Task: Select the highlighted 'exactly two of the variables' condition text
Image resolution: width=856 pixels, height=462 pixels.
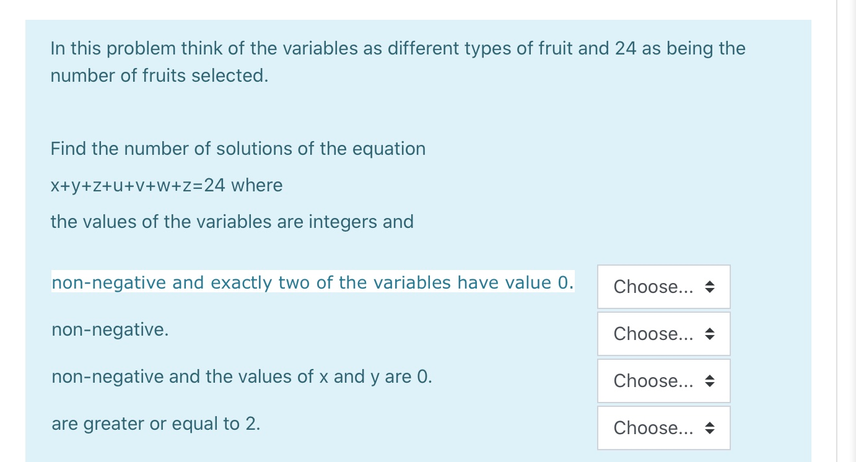Action: (313, 282)
